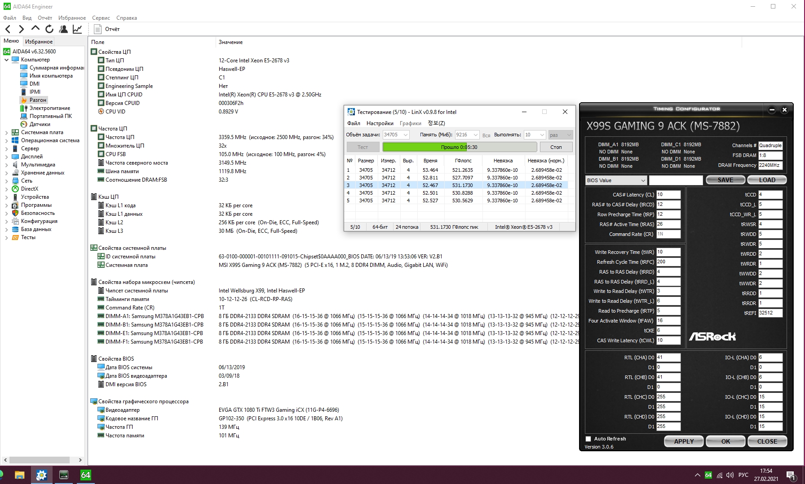Open the Отчёт menu in AIDA64

point(45,18)
